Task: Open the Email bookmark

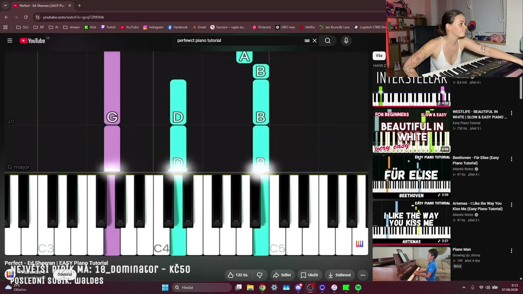Action: coord(199,27)
